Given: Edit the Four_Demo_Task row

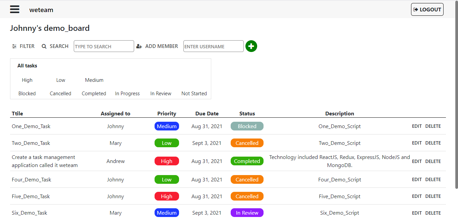Looking at the screenshot, I should click(x=417, y=179).
